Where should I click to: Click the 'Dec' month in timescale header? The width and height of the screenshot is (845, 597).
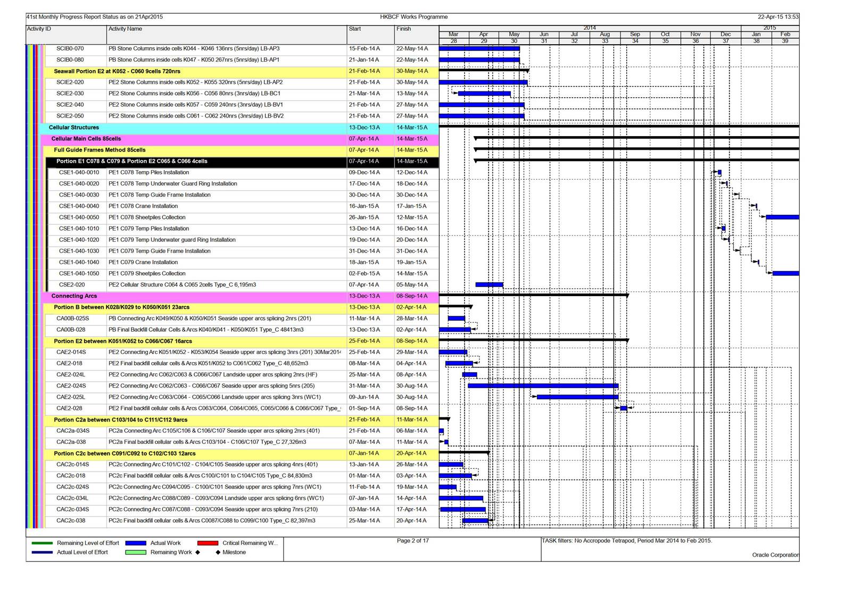pos(726,35)
